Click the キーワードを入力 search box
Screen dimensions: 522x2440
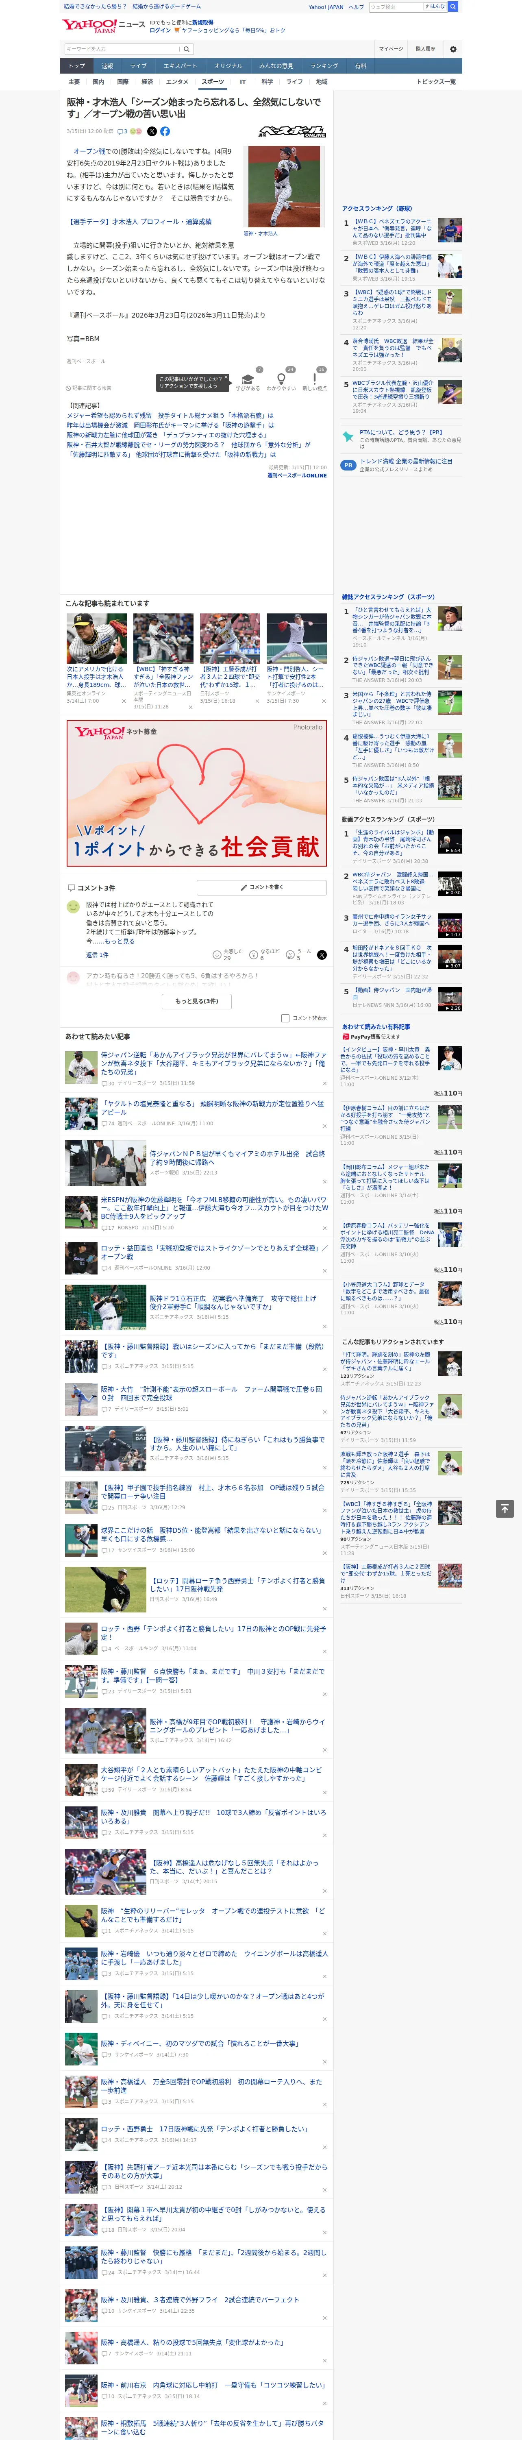(x=122, y=49)
